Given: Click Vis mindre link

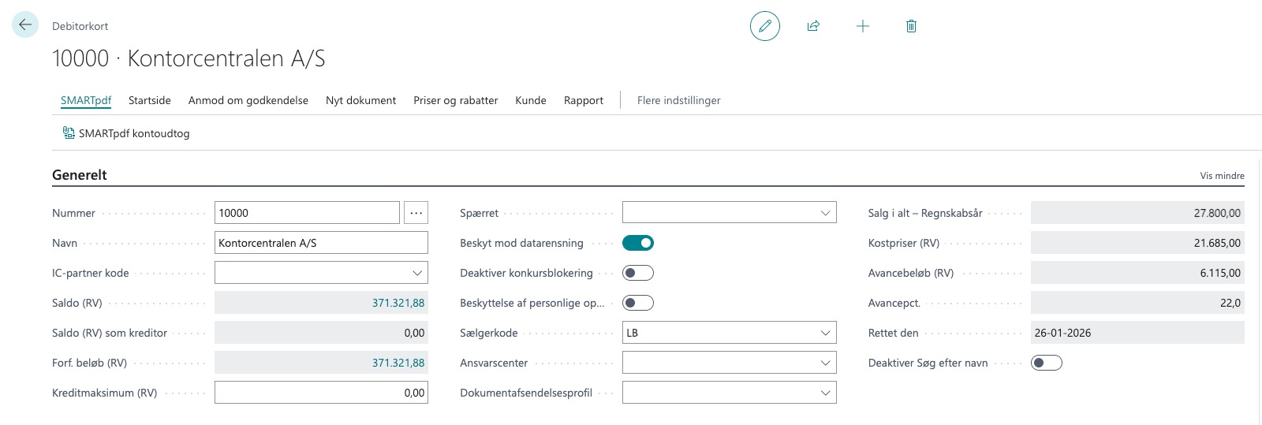Looking at the screenshot, I should coord(1222,176).
